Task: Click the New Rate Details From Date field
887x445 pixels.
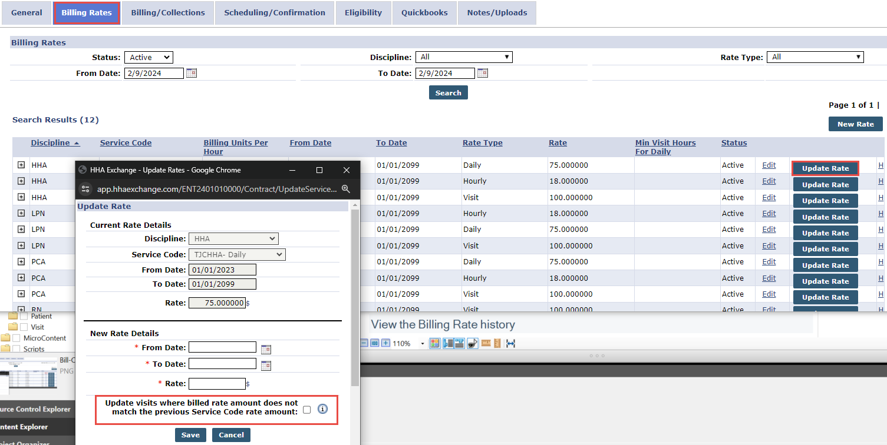Action: 222,347
